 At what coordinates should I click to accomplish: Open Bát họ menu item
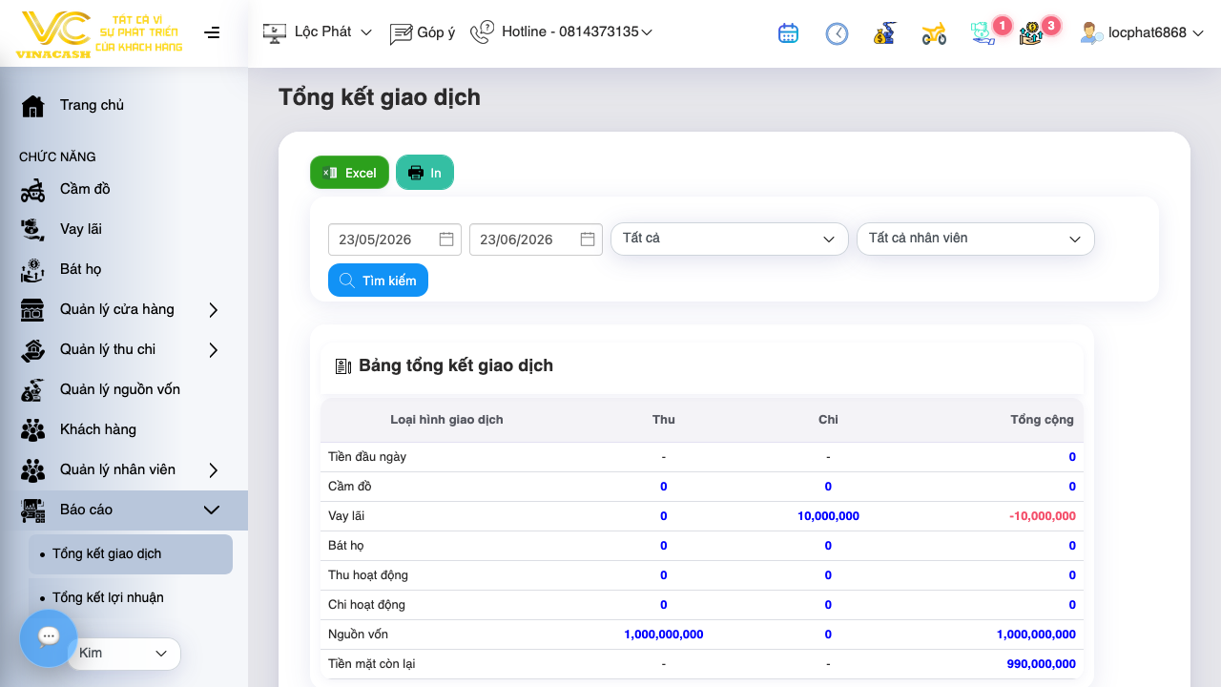80,269
